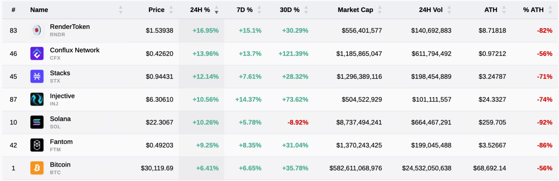Open the Bitcoin coin name link
This screenshot has height=181, width=559.
point(60,165)
